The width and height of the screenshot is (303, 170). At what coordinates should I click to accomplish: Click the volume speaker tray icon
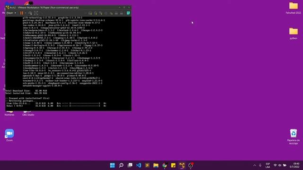tap(280, 165)
